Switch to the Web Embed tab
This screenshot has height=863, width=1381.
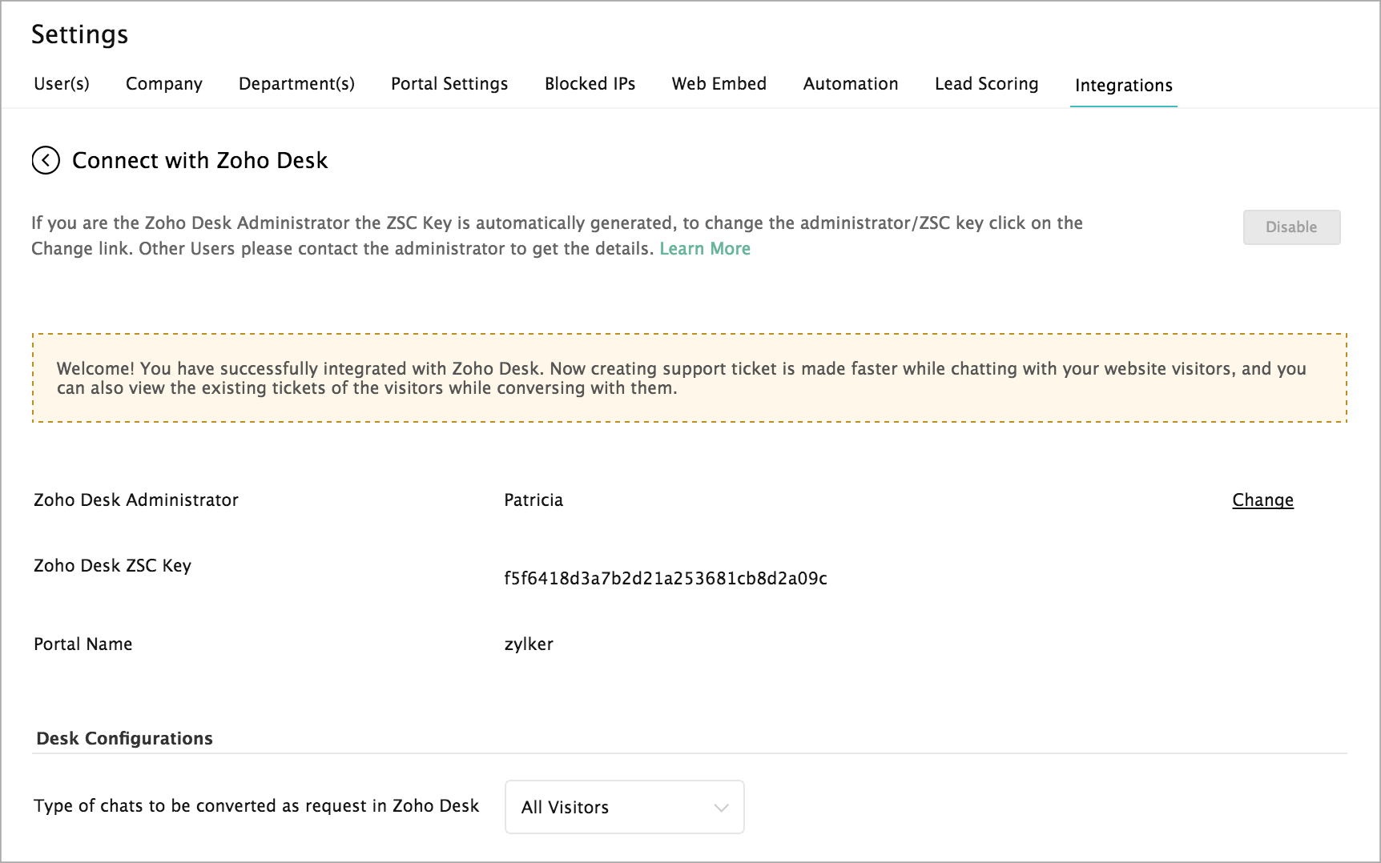719,84
